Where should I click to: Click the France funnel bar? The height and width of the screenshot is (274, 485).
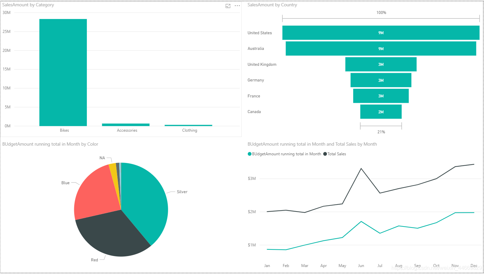click(381, 96)
